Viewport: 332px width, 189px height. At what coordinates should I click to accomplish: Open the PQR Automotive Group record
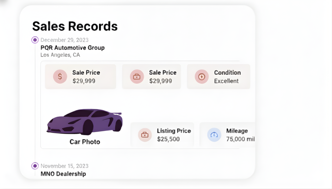[x=73, y=48]
